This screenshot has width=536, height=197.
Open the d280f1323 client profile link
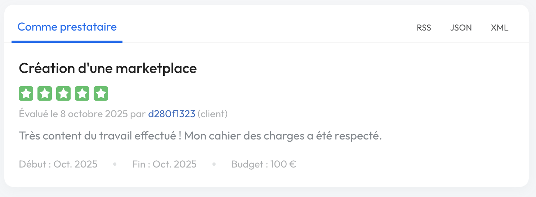click(x=171, y=114)
